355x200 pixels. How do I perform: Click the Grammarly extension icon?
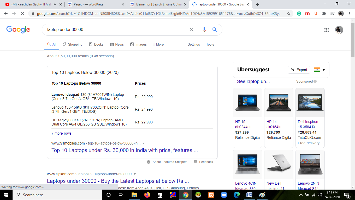point(299,14)
